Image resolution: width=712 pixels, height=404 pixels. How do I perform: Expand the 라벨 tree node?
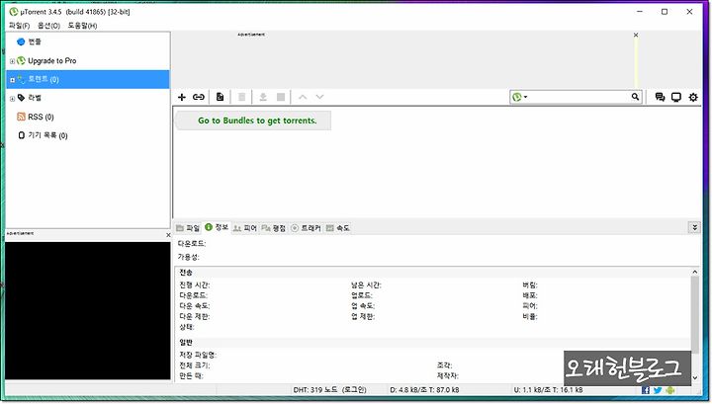coord(12,99)
